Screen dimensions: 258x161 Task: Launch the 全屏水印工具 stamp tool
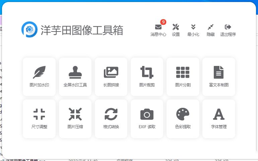pyautogui.click(x=75, y=77)
